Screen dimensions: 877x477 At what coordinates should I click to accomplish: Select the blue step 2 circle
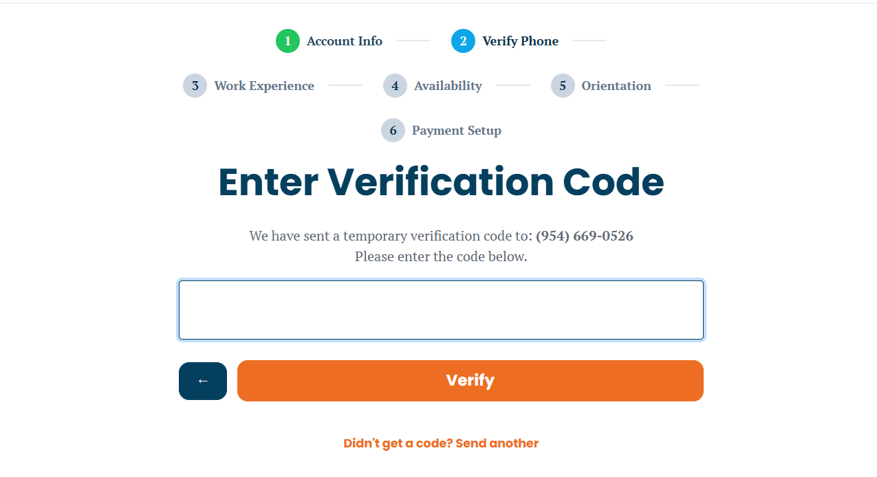pos(463,41)
